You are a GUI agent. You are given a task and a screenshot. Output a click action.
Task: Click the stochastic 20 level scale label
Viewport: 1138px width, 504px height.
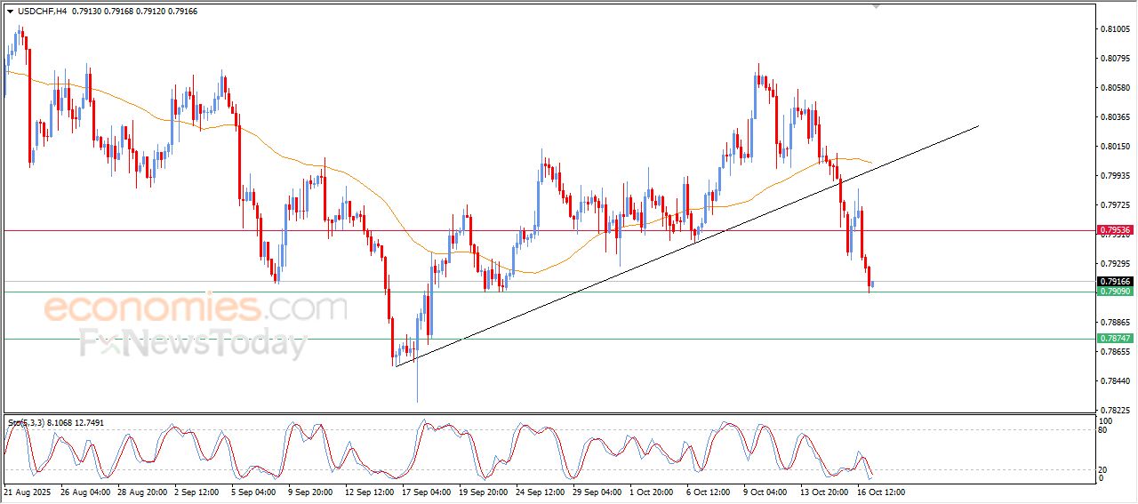[1105, 469]
